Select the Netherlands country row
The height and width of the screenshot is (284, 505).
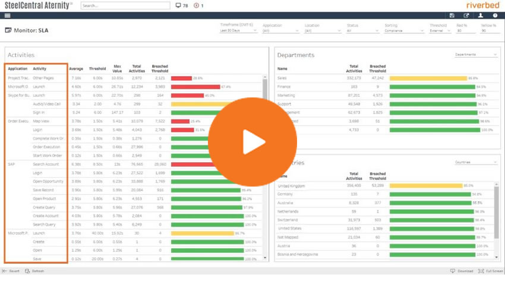pyautogui.click(x=385, y=212)
